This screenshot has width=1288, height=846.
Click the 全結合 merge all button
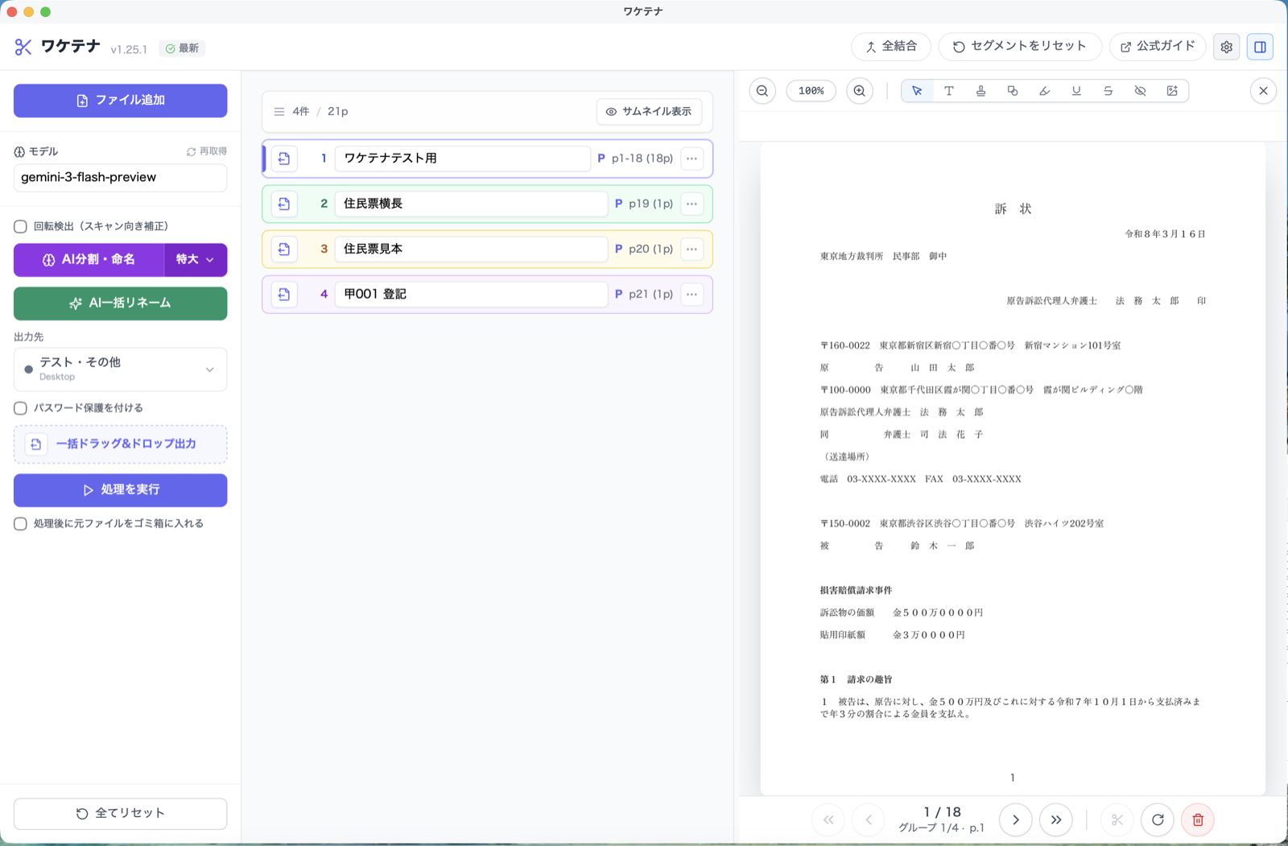click(891, 47)
